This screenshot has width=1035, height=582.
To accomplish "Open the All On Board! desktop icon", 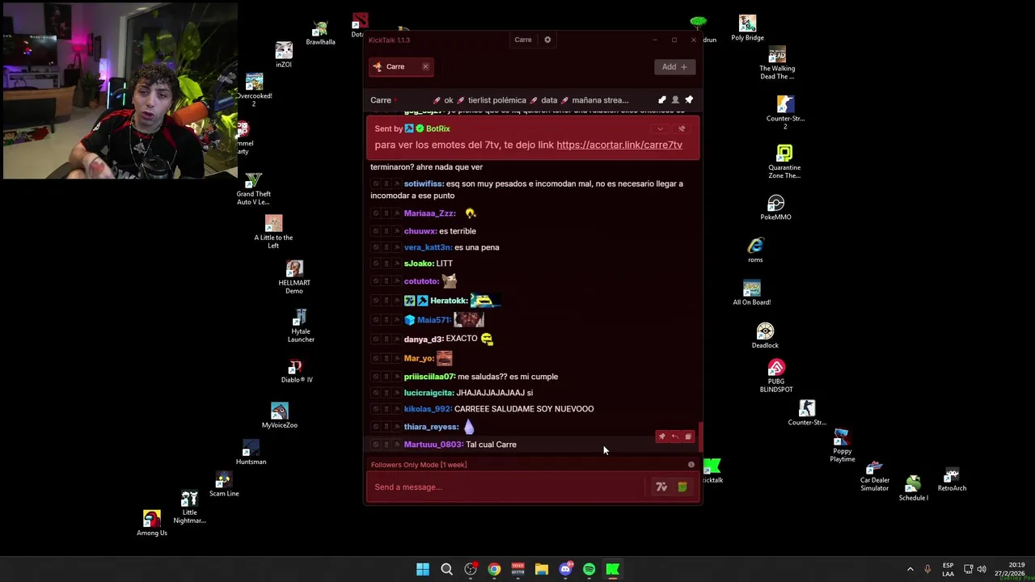I will point(752,293).
